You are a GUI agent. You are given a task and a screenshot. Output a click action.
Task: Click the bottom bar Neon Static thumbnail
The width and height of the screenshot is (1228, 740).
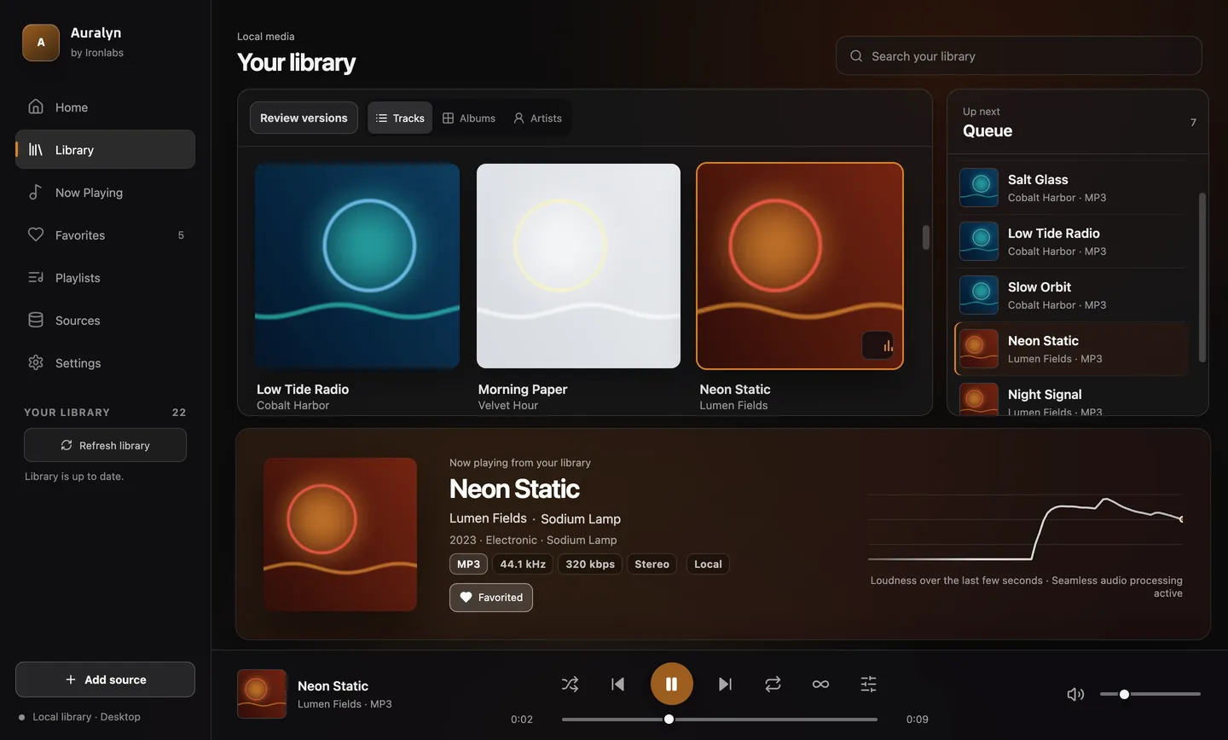point(262,694)
